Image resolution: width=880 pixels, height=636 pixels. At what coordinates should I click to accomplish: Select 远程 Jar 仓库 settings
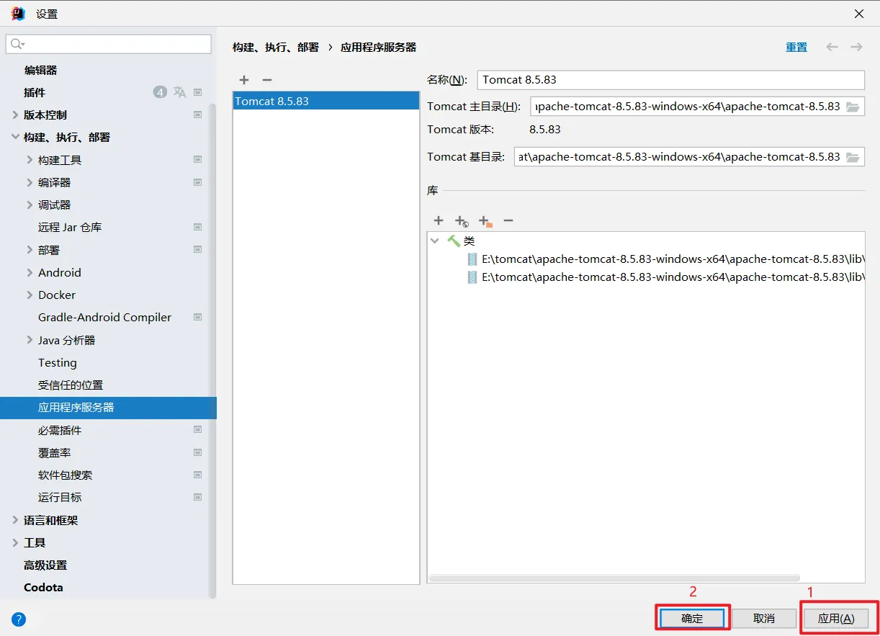pyautogui.click(x=70, y=227)
